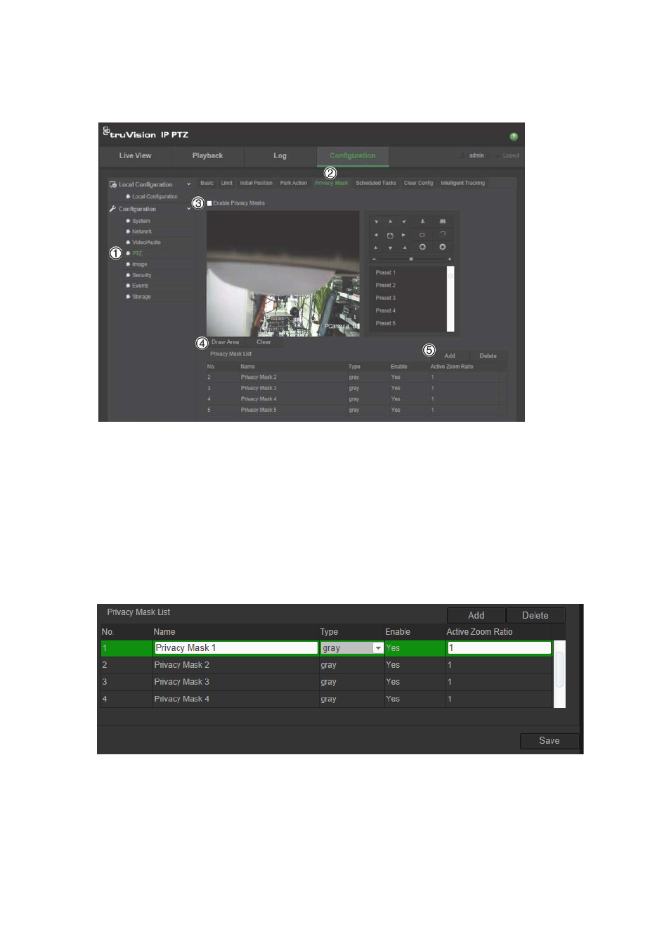Open Network in the Configuration menu
The image size is (671, 949).
pyautogui.click(x=142, y=231)
